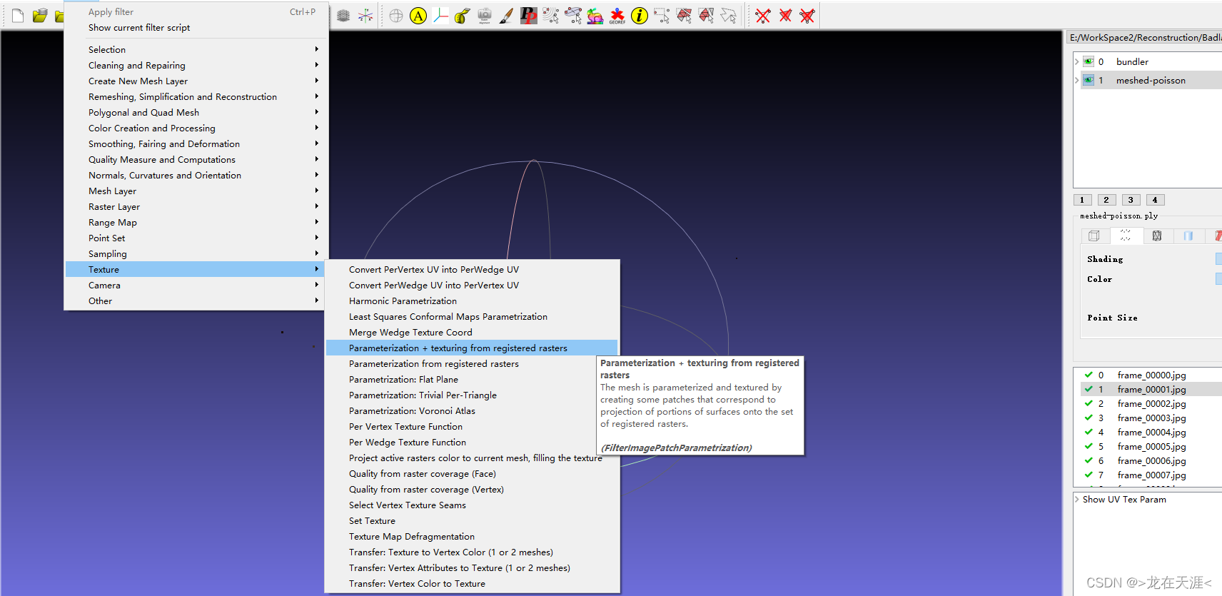The height and width of the screenshot is (596, 1222).
Task: Choose Project active rasters color to current mesh
Action: click(472, 458)
